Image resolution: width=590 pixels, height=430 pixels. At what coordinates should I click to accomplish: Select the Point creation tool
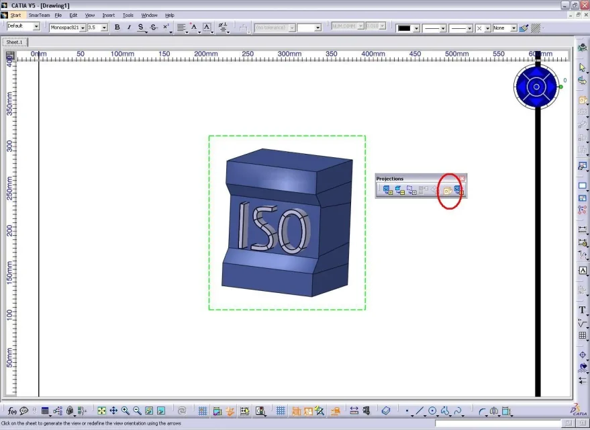(x=407, y=411)
